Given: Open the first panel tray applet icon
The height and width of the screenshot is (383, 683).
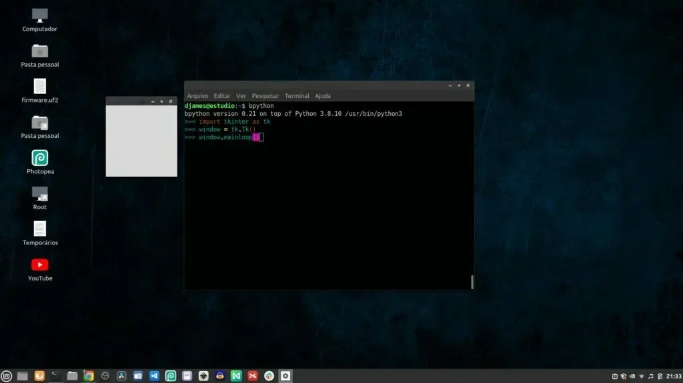Looking at the screenshot, I should point(614,376).
